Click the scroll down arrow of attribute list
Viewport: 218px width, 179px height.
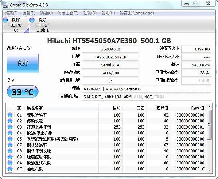pyautogui.click(x=209, y=170)
